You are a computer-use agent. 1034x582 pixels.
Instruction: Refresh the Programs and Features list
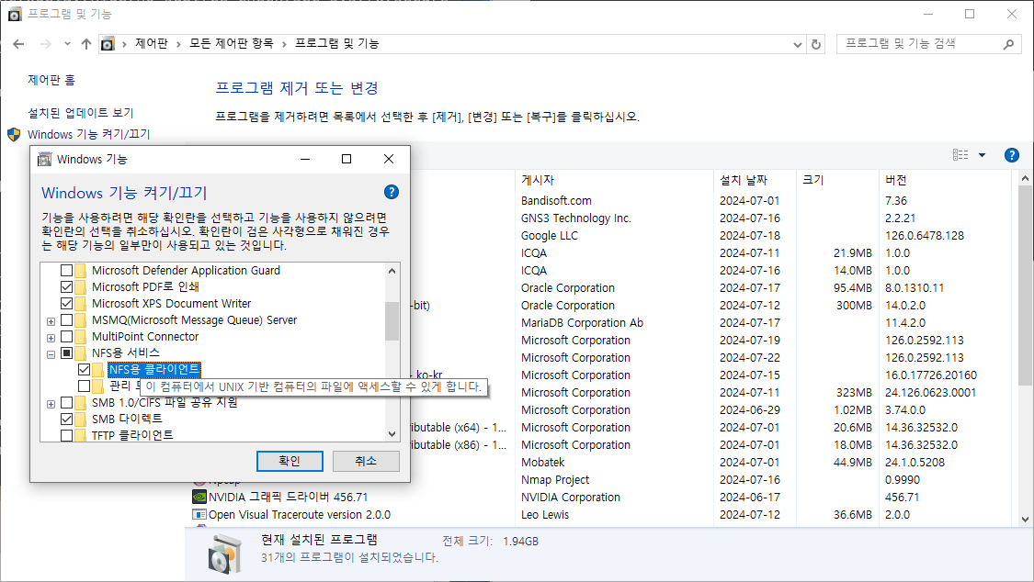(816, 44)
